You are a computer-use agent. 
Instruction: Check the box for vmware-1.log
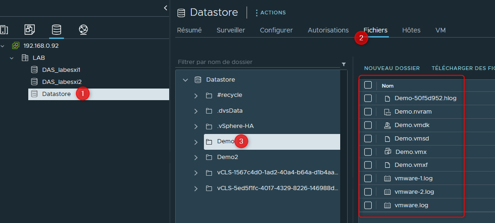coord(368,178)
